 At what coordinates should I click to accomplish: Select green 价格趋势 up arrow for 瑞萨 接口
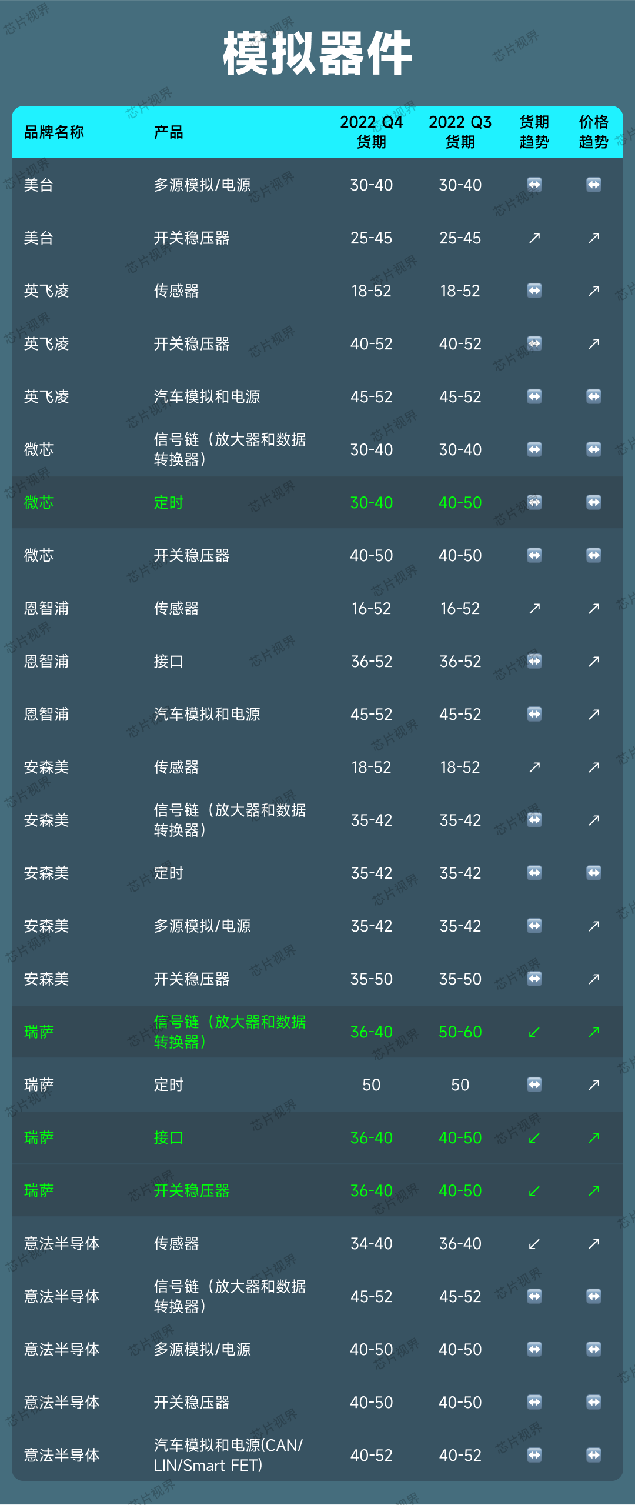click(x=594, y=1137)
